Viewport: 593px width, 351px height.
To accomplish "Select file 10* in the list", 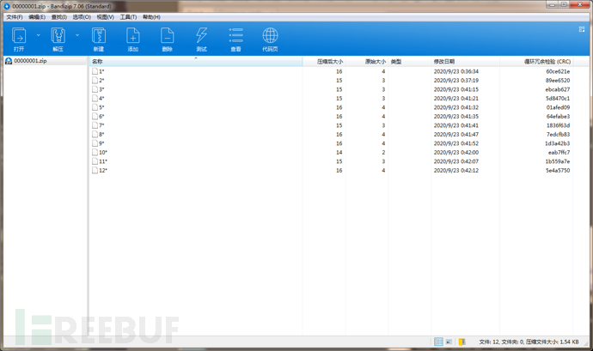I will coord(103,152).
